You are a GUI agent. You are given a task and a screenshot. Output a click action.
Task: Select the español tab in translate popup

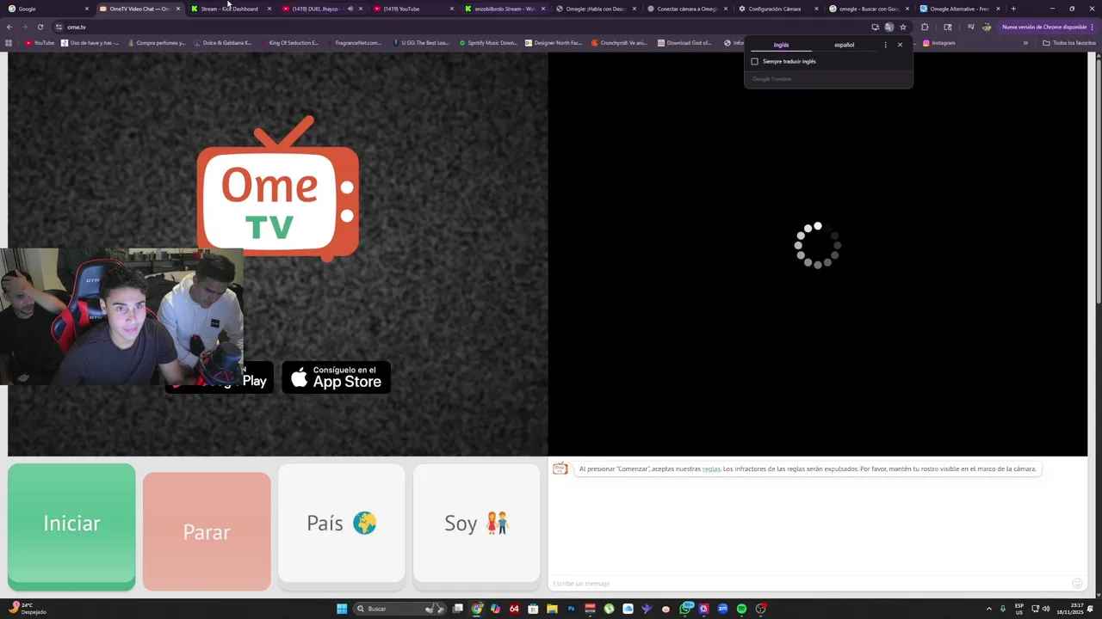coord(844,45)
